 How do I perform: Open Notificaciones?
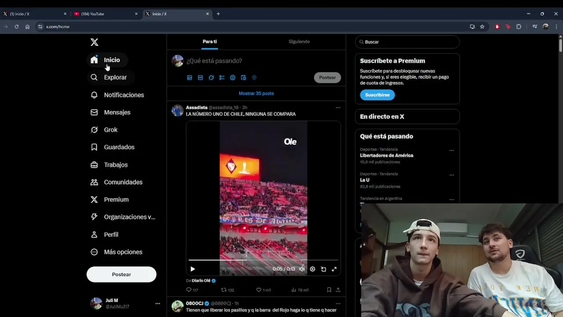coord(117,95)
